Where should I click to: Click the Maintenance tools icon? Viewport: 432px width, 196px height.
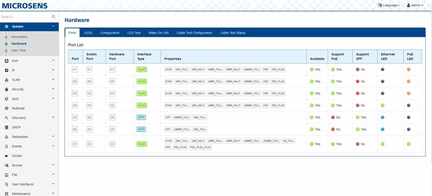click(x=6, y=194)
